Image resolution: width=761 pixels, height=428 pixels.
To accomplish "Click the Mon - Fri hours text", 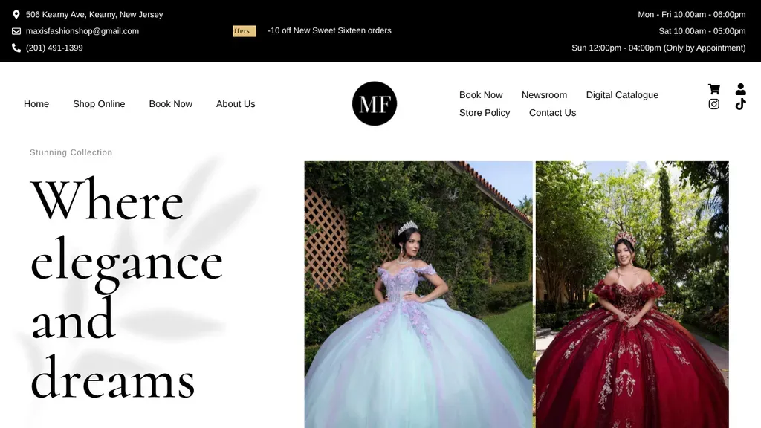I will [x=692, y=15].
